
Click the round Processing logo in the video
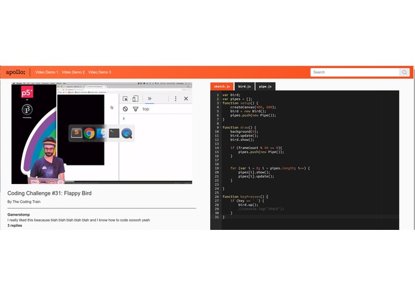pos(27,109)
